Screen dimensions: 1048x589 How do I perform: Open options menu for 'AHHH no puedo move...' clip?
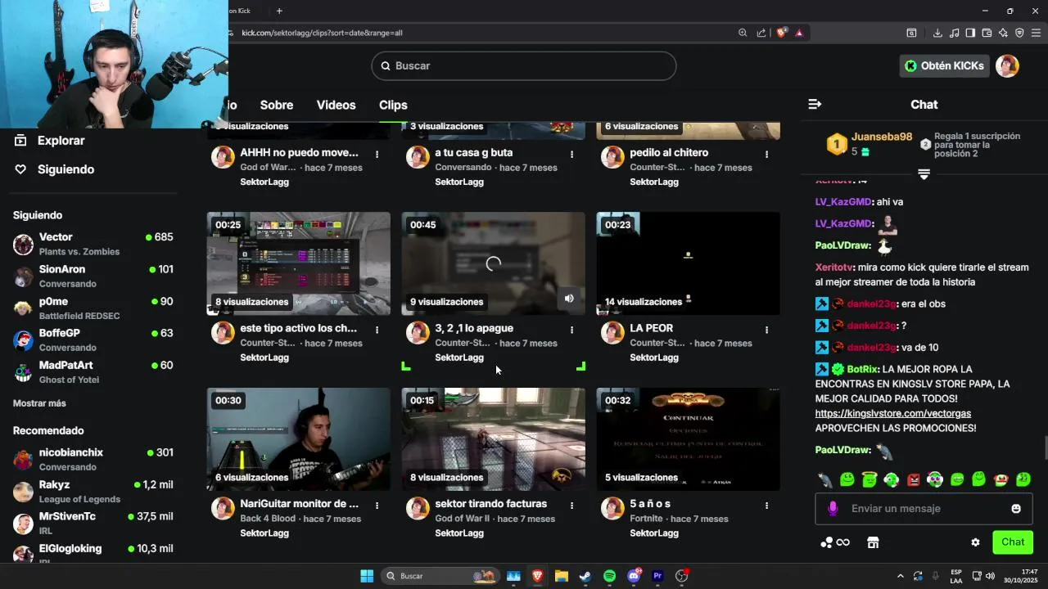377,154
